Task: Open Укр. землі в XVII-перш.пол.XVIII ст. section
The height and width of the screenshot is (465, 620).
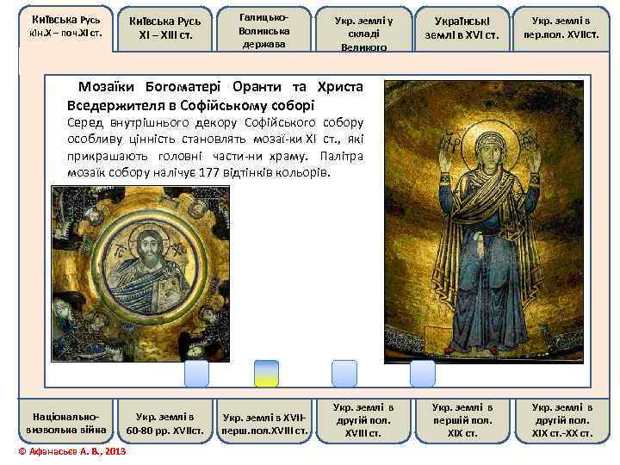Action: [264, 422]
